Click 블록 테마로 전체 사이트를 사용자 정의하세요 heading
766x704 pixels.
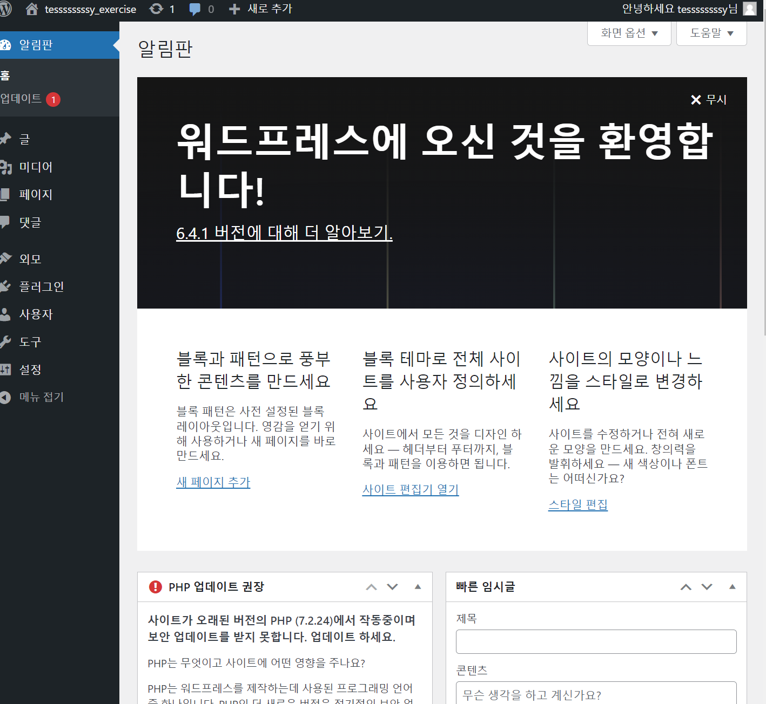[x=442, y=381]
